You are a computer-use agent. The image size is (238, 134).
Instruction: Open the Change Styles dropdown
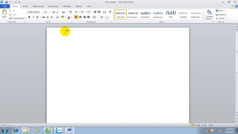click(209, 15)
